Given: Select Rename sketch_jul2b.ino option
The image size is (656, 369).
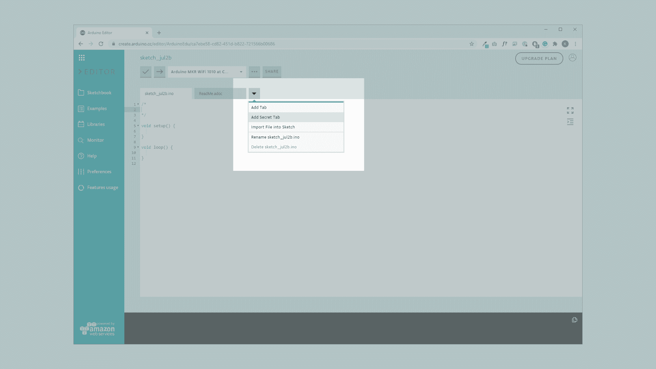Looking at the screenshot, I should pyautogui.click(x=275, y=137).
